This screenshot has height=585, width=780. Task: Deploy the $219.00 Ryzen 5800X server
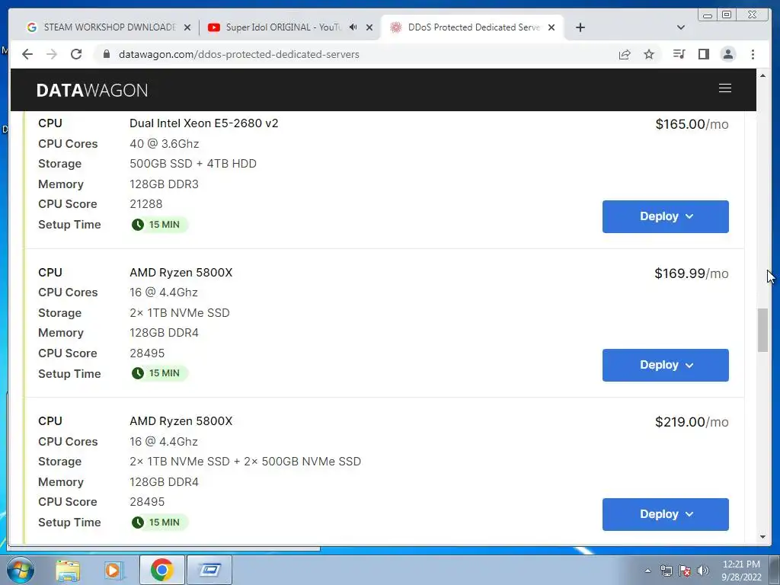coord(666,514)
